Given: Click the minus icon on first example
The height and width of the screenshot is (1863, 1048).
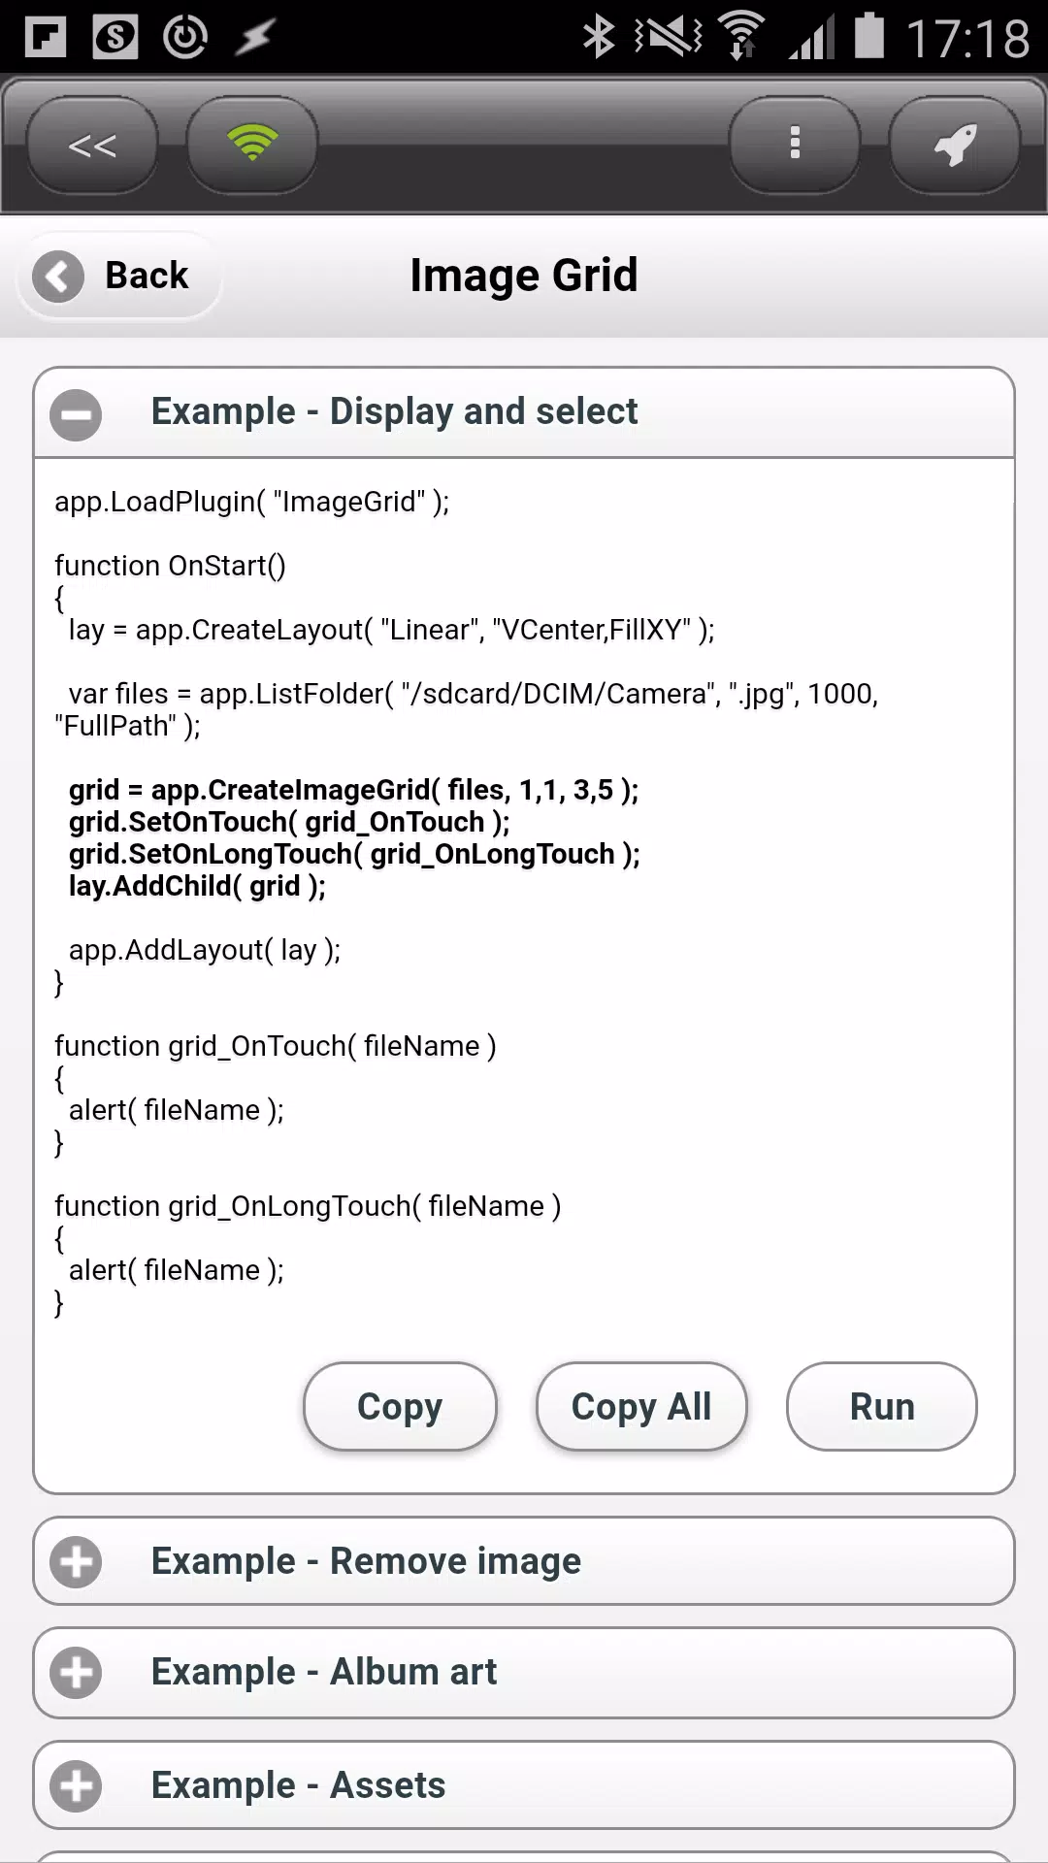Looking at the screenshot, I should (x=76, y=414).
